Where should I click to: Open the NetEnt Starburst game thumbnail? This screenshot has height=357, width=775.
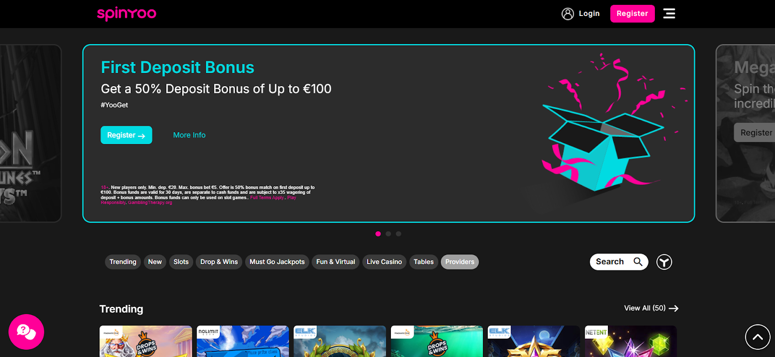tap(631, 342)
